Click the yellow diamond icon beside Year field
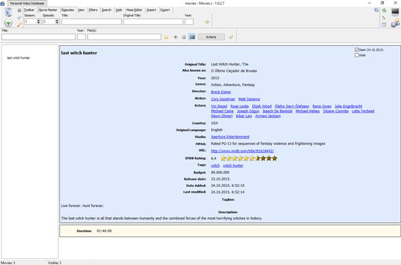The image size is (401, 265). pos(207,22)
